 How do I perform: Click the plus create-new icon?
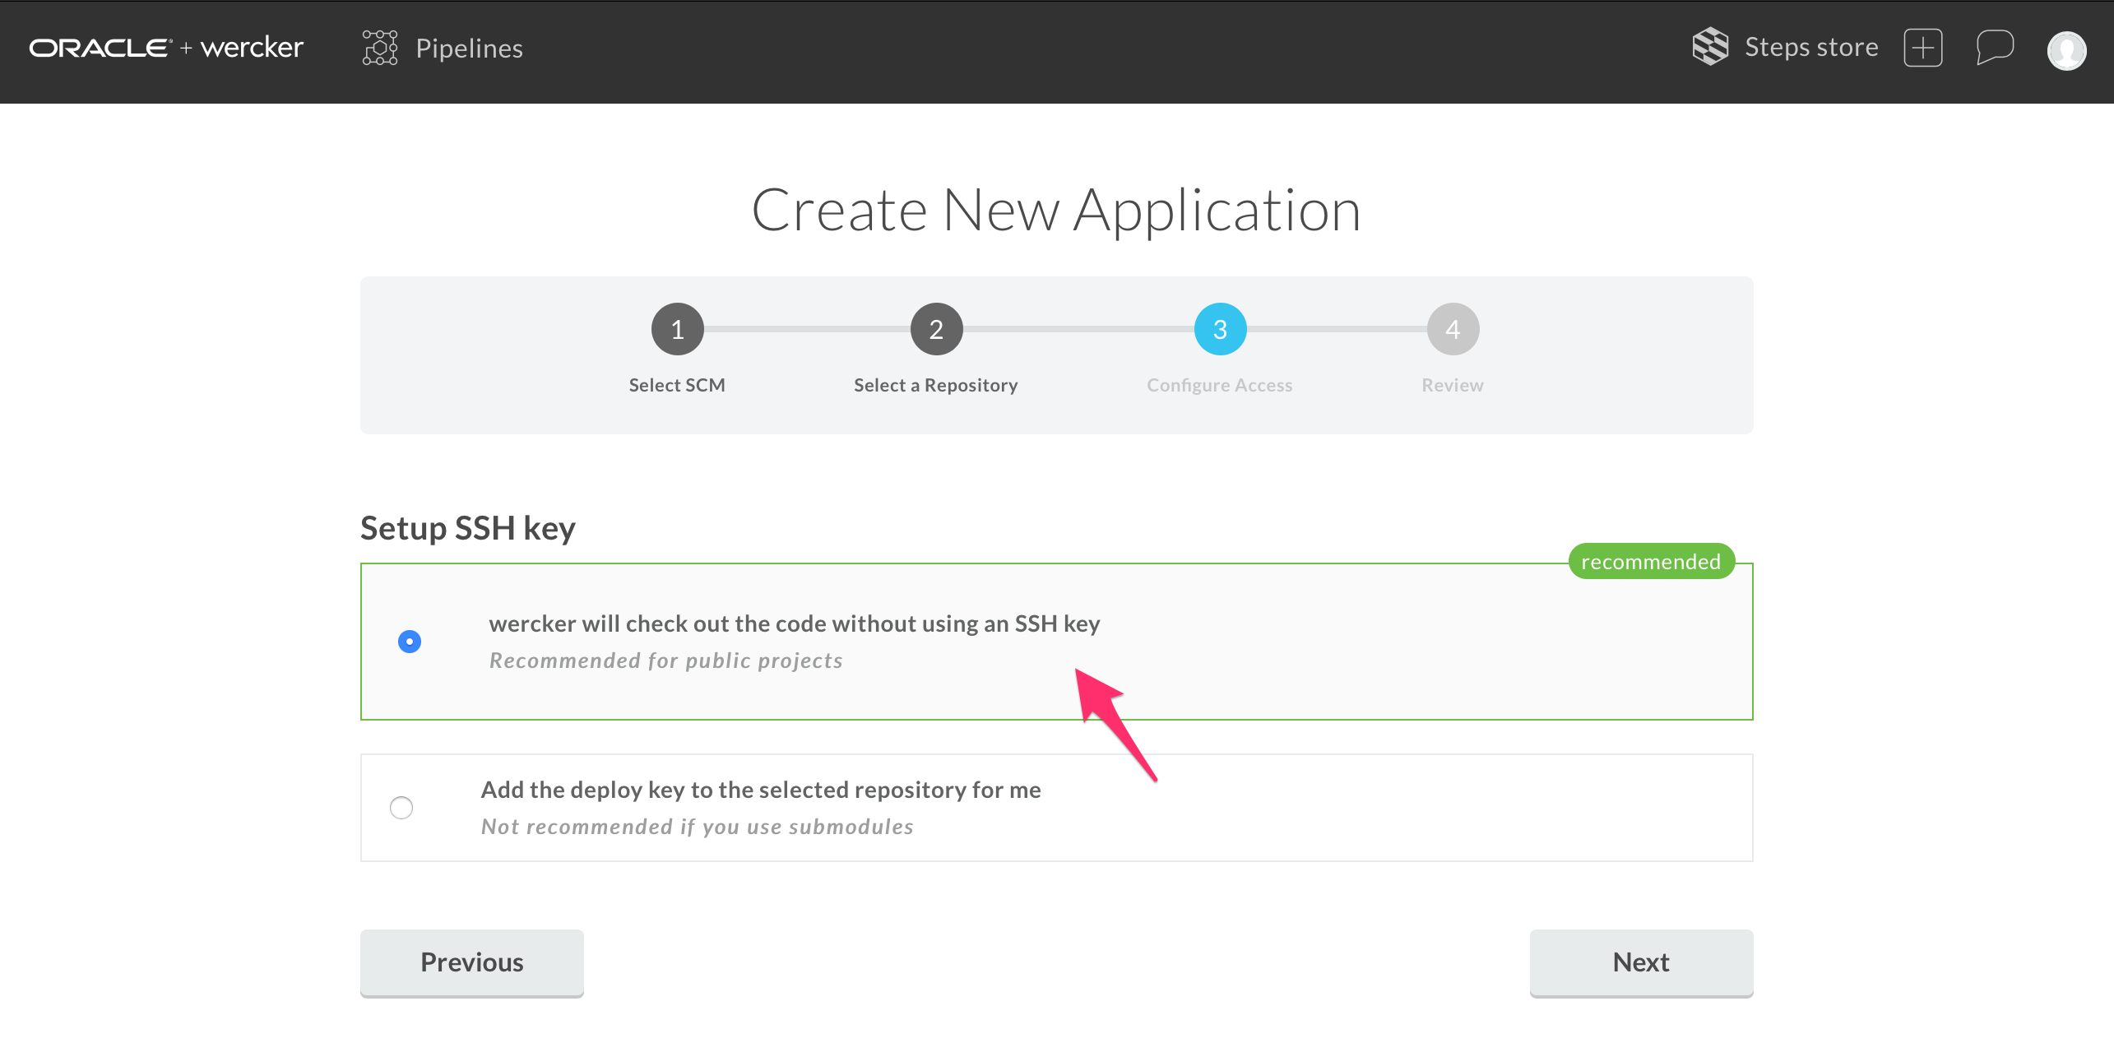(x=1922, y=48)
